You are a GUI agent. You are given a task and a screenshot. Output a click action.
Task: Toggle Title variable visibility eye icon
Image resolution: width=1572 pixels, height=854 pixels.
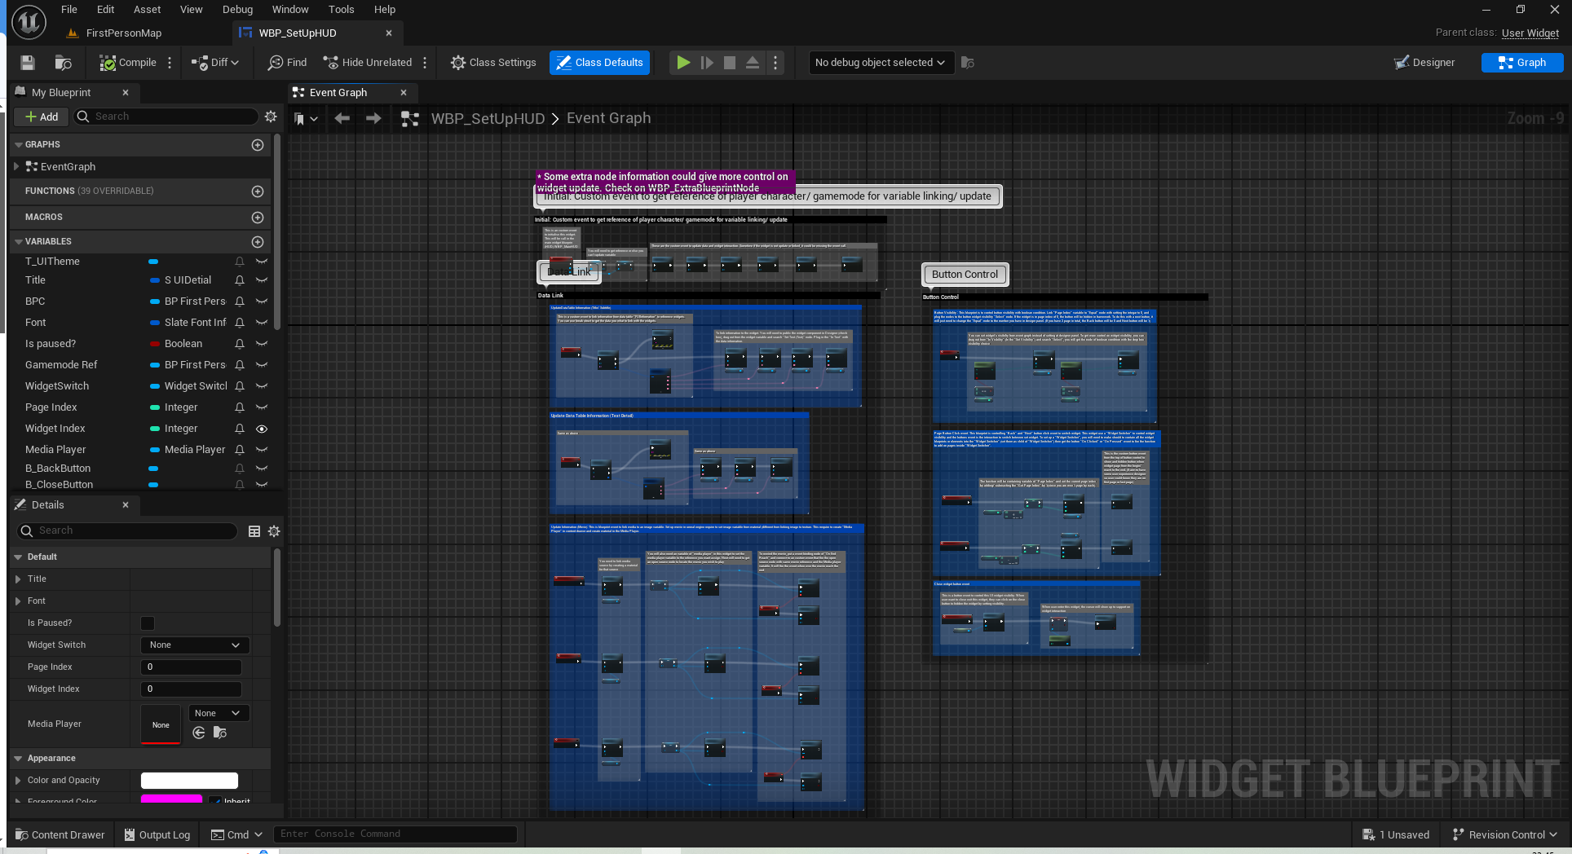(262, 280)
